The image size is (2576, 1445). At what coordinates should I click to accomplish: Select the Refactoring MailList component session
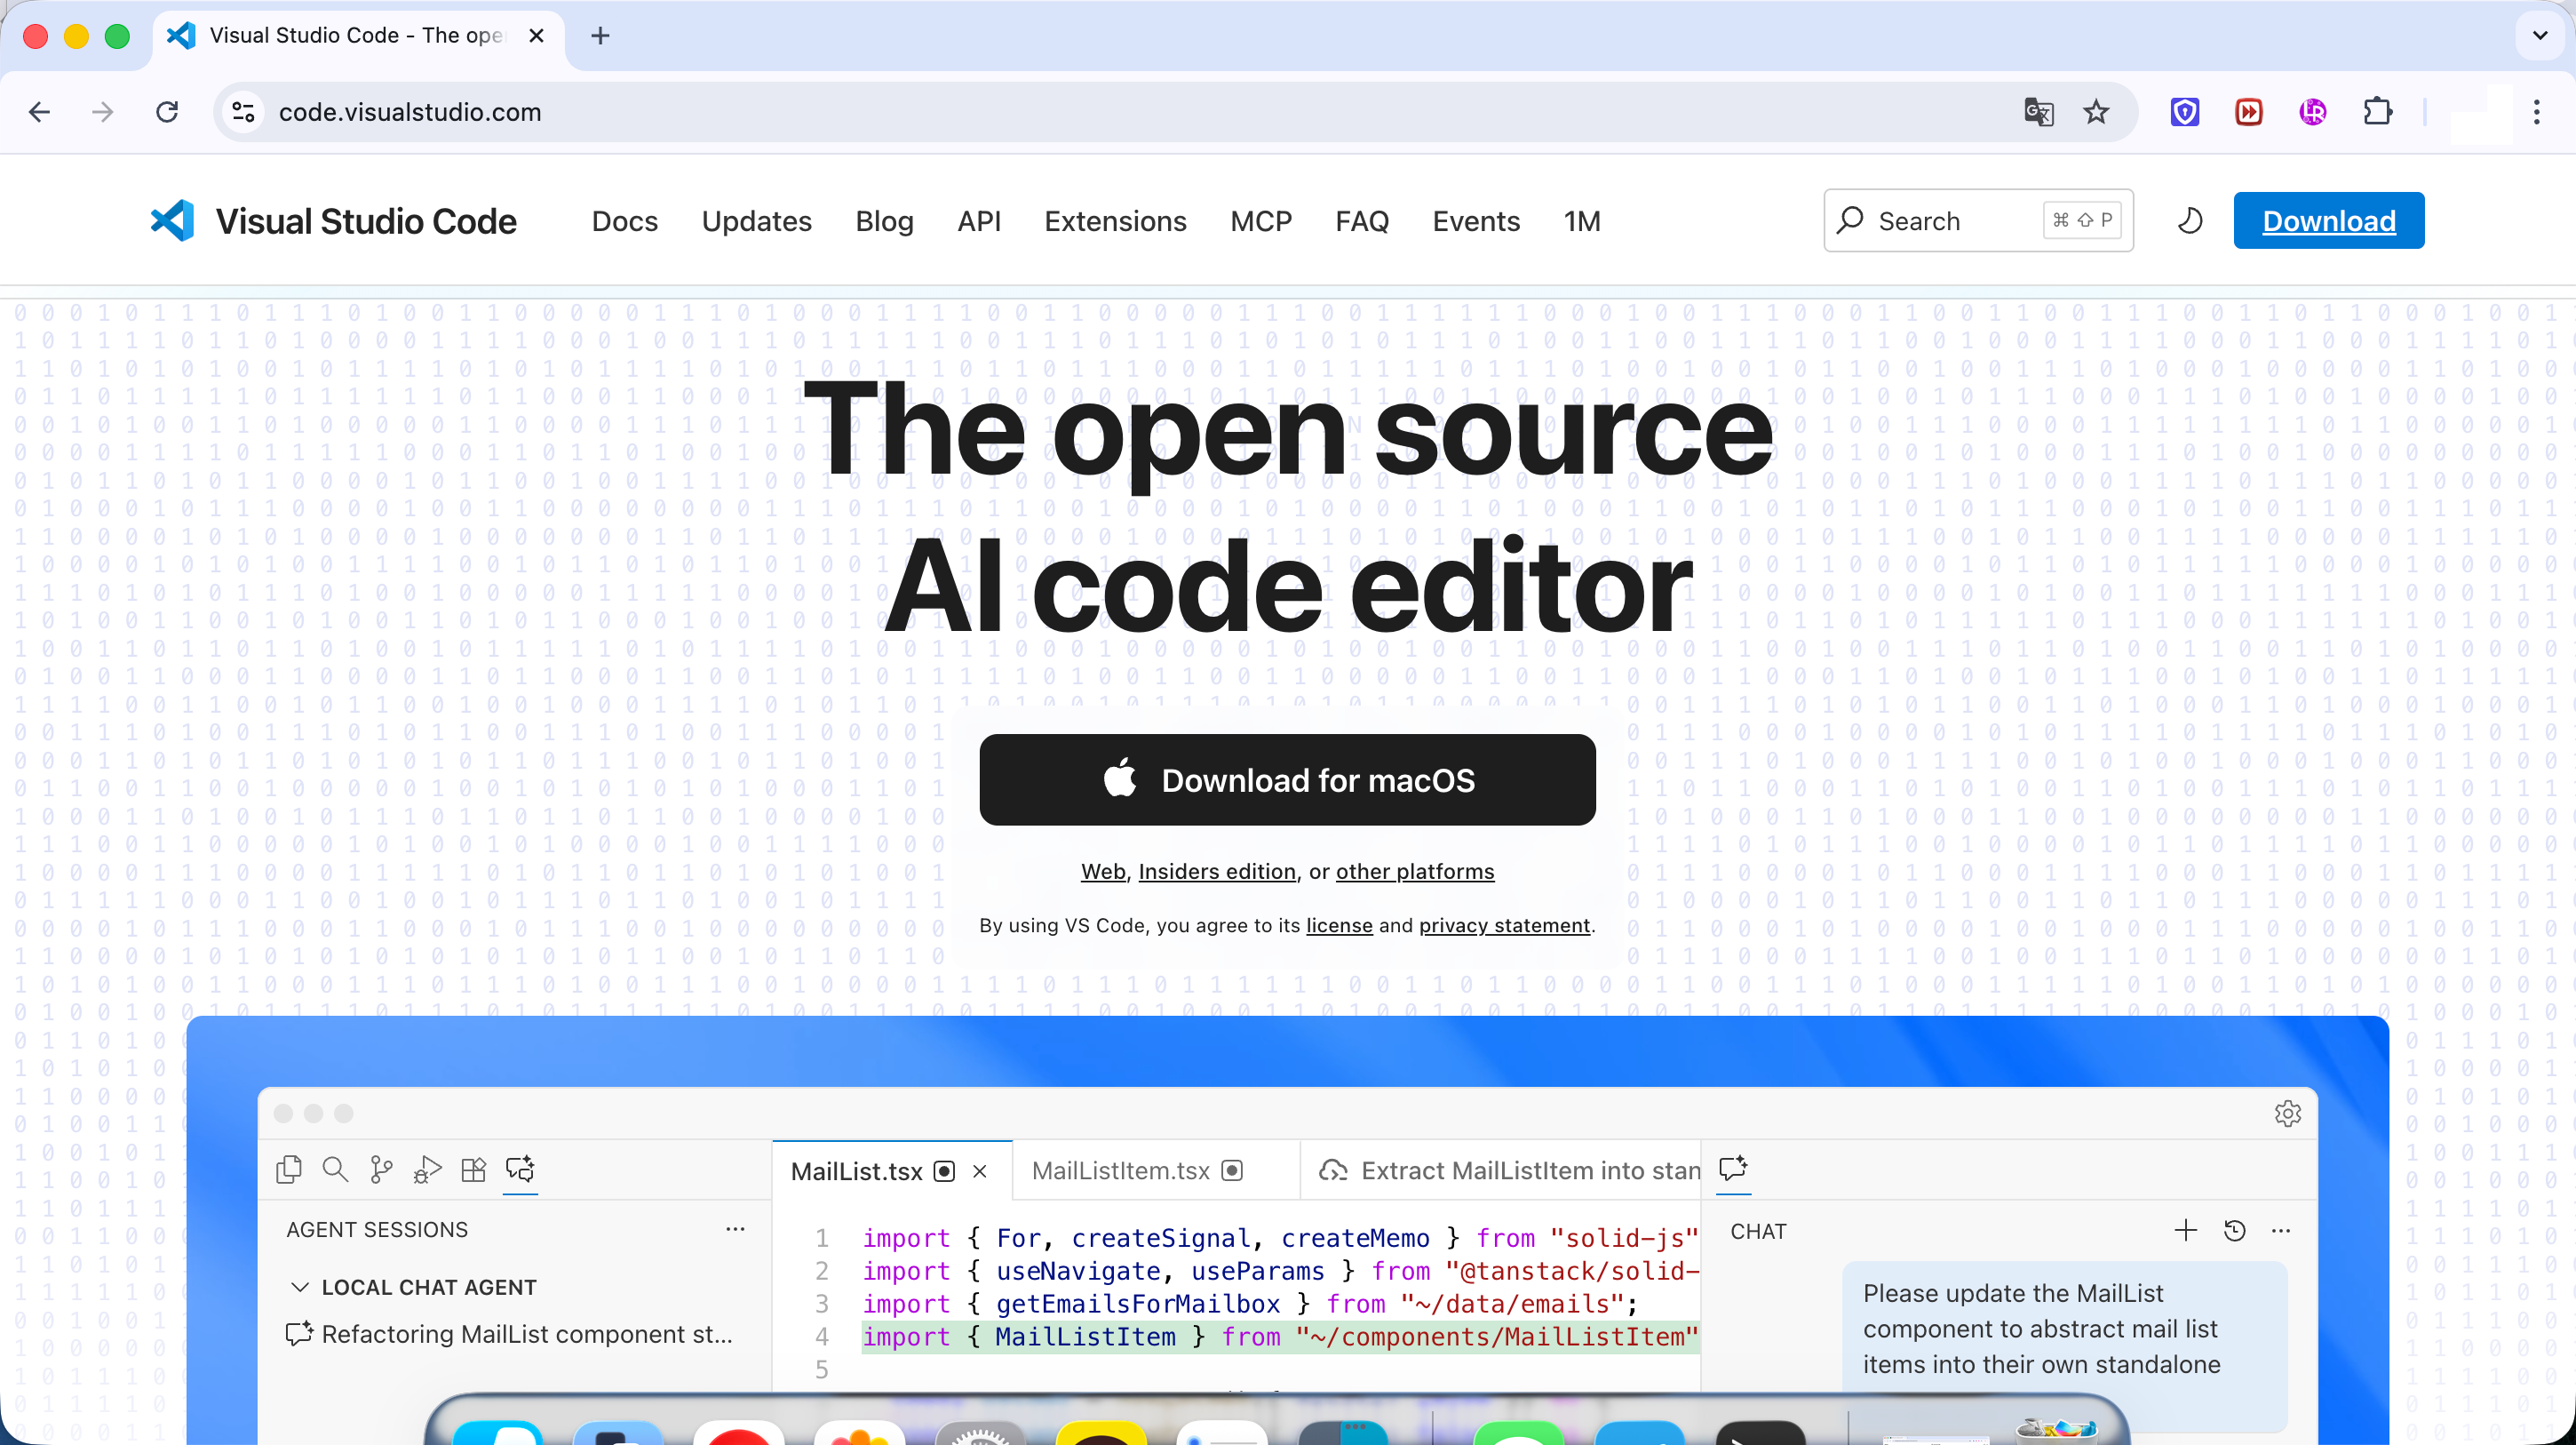point(510,1334)
